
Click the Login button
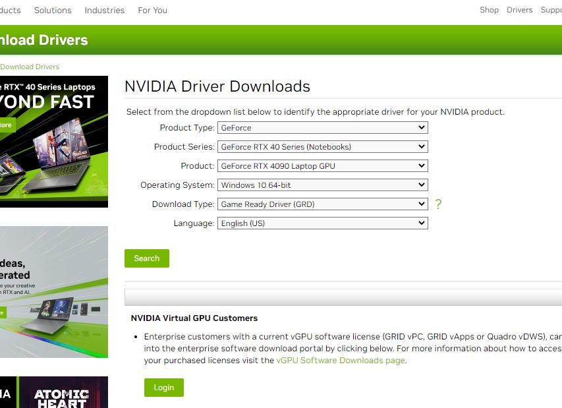(164, 388)
